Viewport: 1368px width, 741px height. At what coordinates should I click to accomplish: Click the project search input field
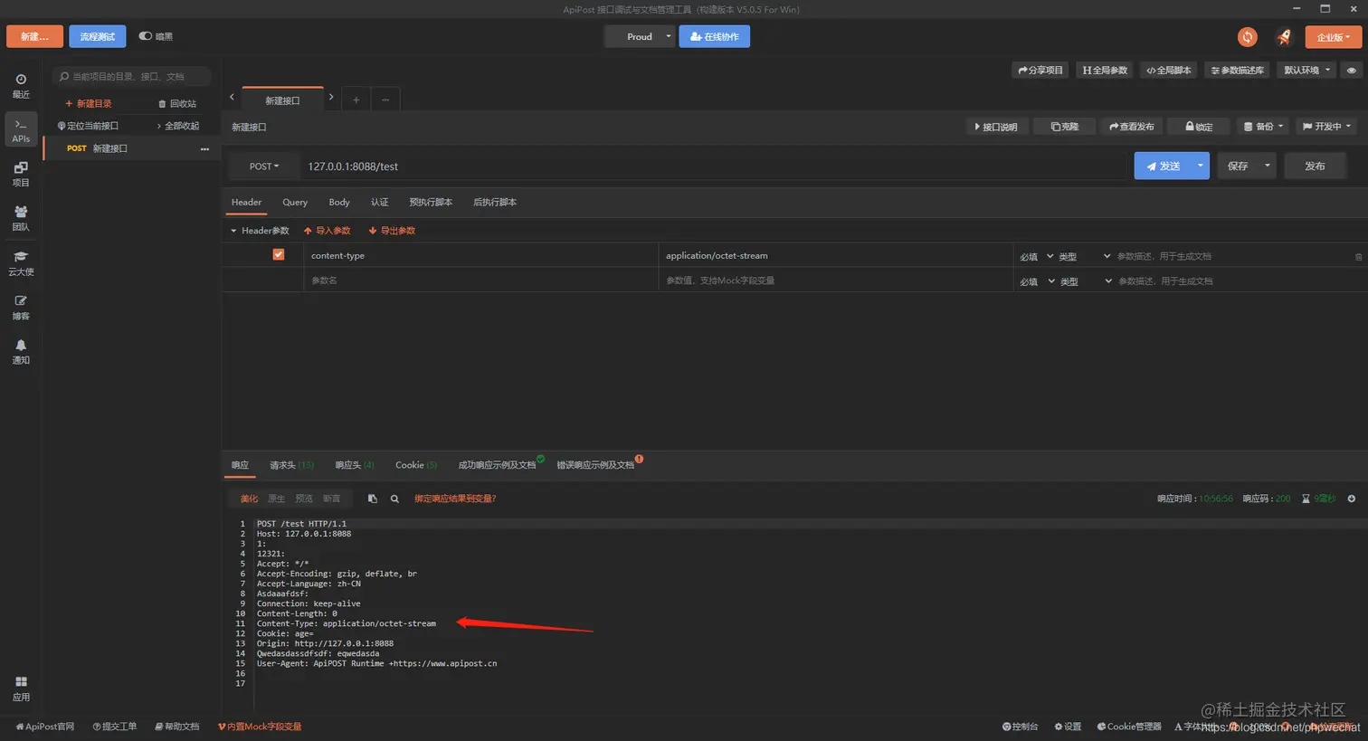pyautogui.click(x=132, y=76)
